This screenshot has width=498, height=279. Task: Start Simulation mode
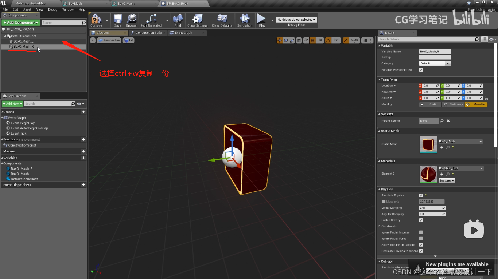point(245,20)
